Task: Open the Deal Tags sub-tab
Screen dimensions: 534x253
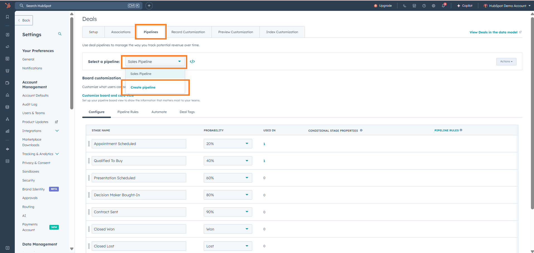Action: click(x=187, y=112)
